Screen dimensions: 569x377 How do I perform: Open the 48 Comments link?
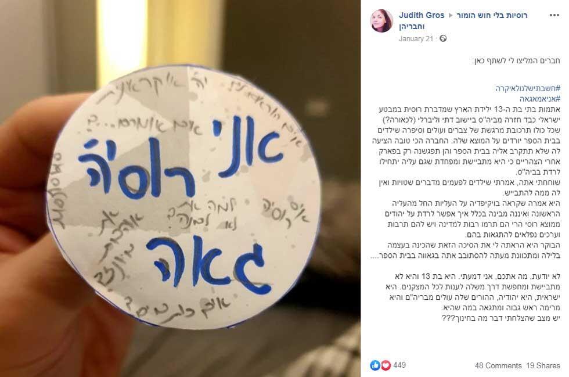click(x=498, y=365)
